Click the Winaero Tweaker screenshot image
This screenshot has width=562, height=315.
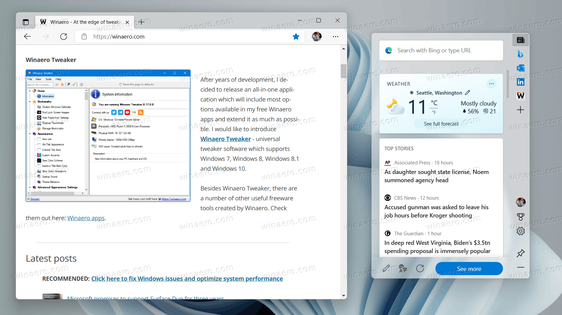pyautogui.click(x=108, y=135)
